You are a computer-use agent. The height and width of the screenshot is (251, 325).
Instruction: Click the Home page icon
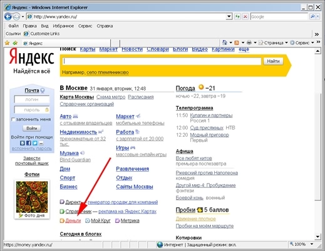point(225,42)
